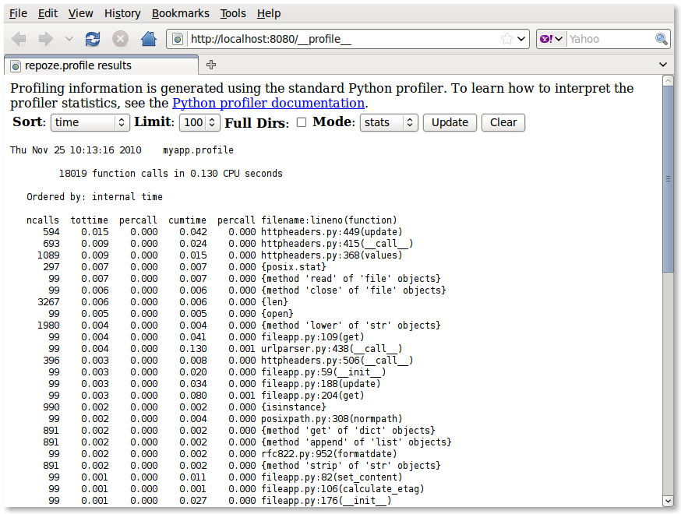
Task: Open the back/forward history dropdown arrow
Action: [x=69, y=39]
